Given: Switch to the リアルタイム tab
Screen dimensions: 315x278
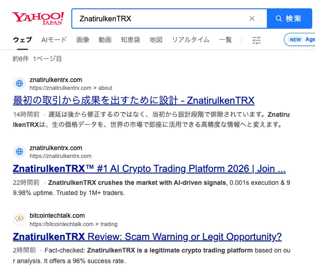Looking at the screenshot, I should [x=191, y=40].
